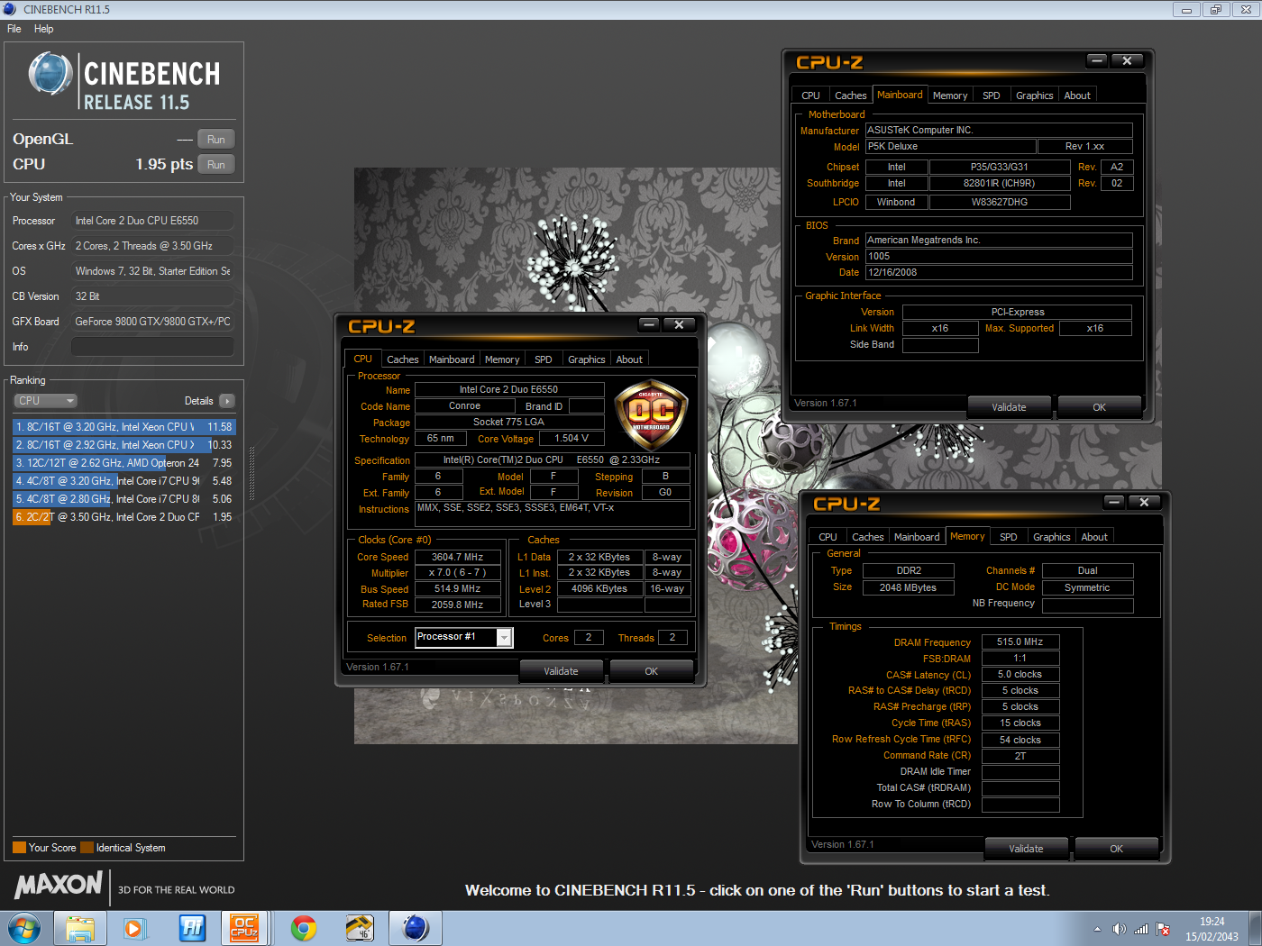
Task: Open the network signal tray icon
Action: [1141, 929]
